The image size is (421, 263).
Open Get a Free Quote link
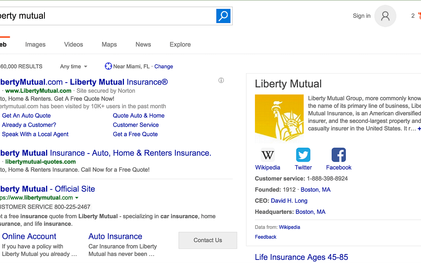(x=135, y=134)
